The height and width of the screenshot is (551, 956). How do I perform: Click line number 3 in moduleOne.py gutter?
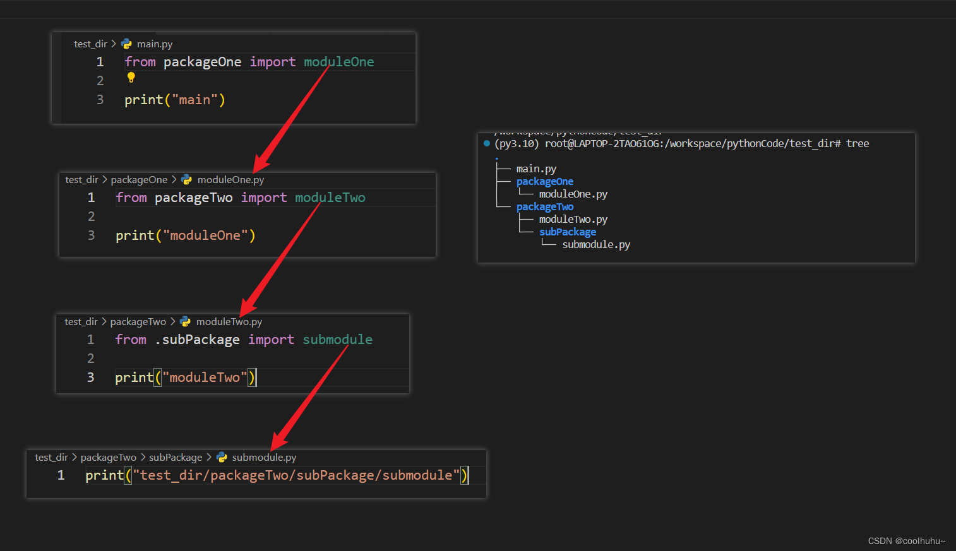tap(91, 235)
